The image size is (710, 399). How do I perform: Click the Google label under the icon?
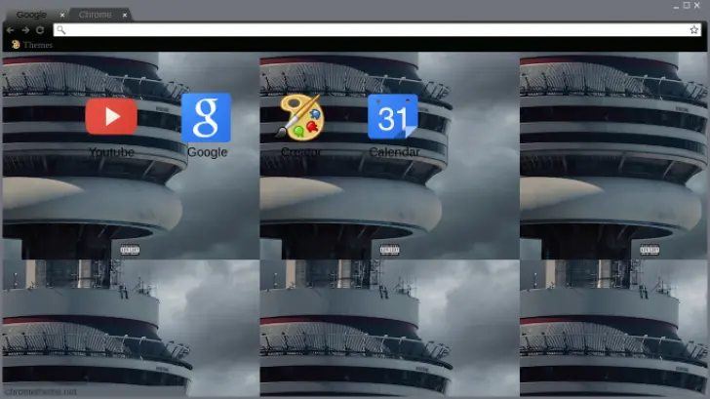click(x=207, y=152)
